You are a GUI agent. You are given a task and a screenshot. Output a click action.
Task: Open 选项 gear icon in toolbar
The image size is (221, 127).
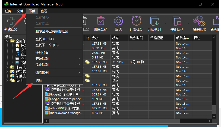coord(118,21)
